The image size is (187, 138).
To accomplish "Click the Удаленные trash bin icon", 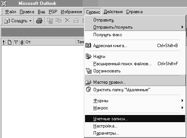I will [88, 89].
